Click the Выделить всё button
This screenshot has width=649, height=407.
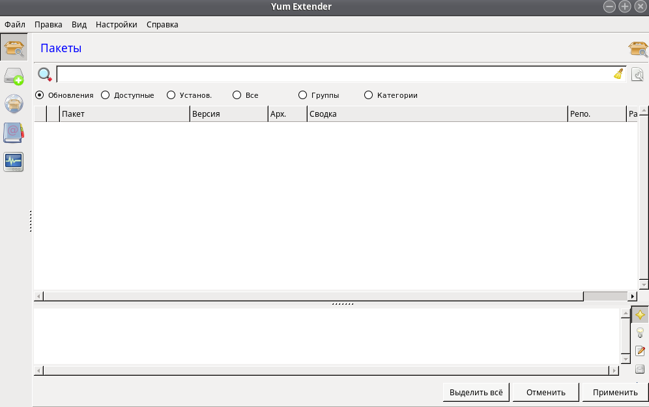[x=476, y=392]
